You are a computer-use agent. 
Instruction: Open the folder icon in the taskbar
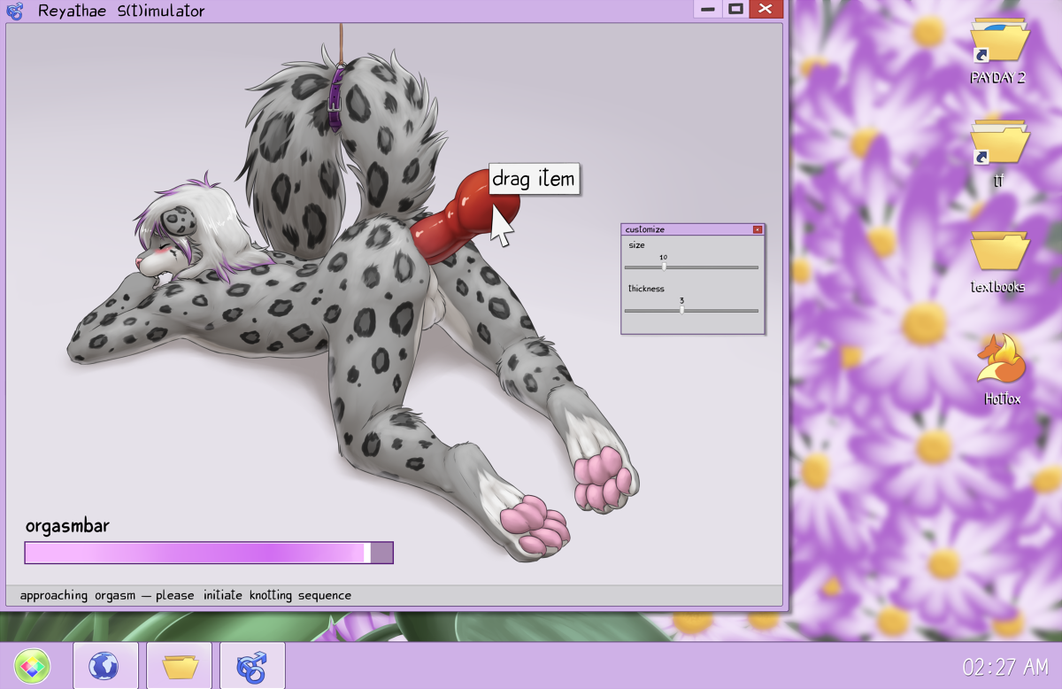click(180, 666)
